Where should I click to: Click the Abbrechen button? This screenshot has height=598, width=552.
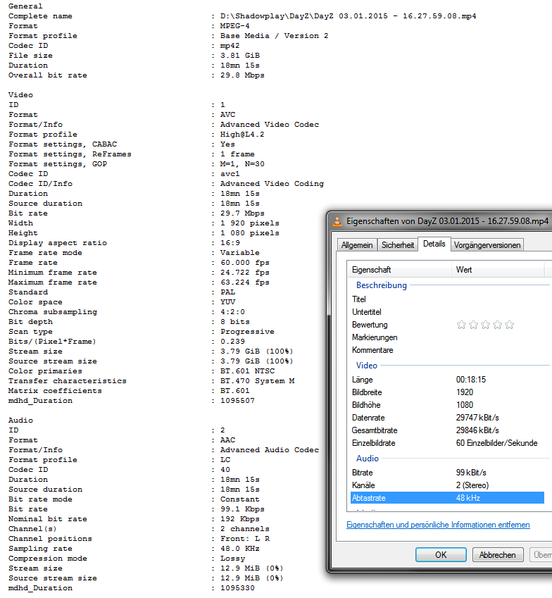498,554
